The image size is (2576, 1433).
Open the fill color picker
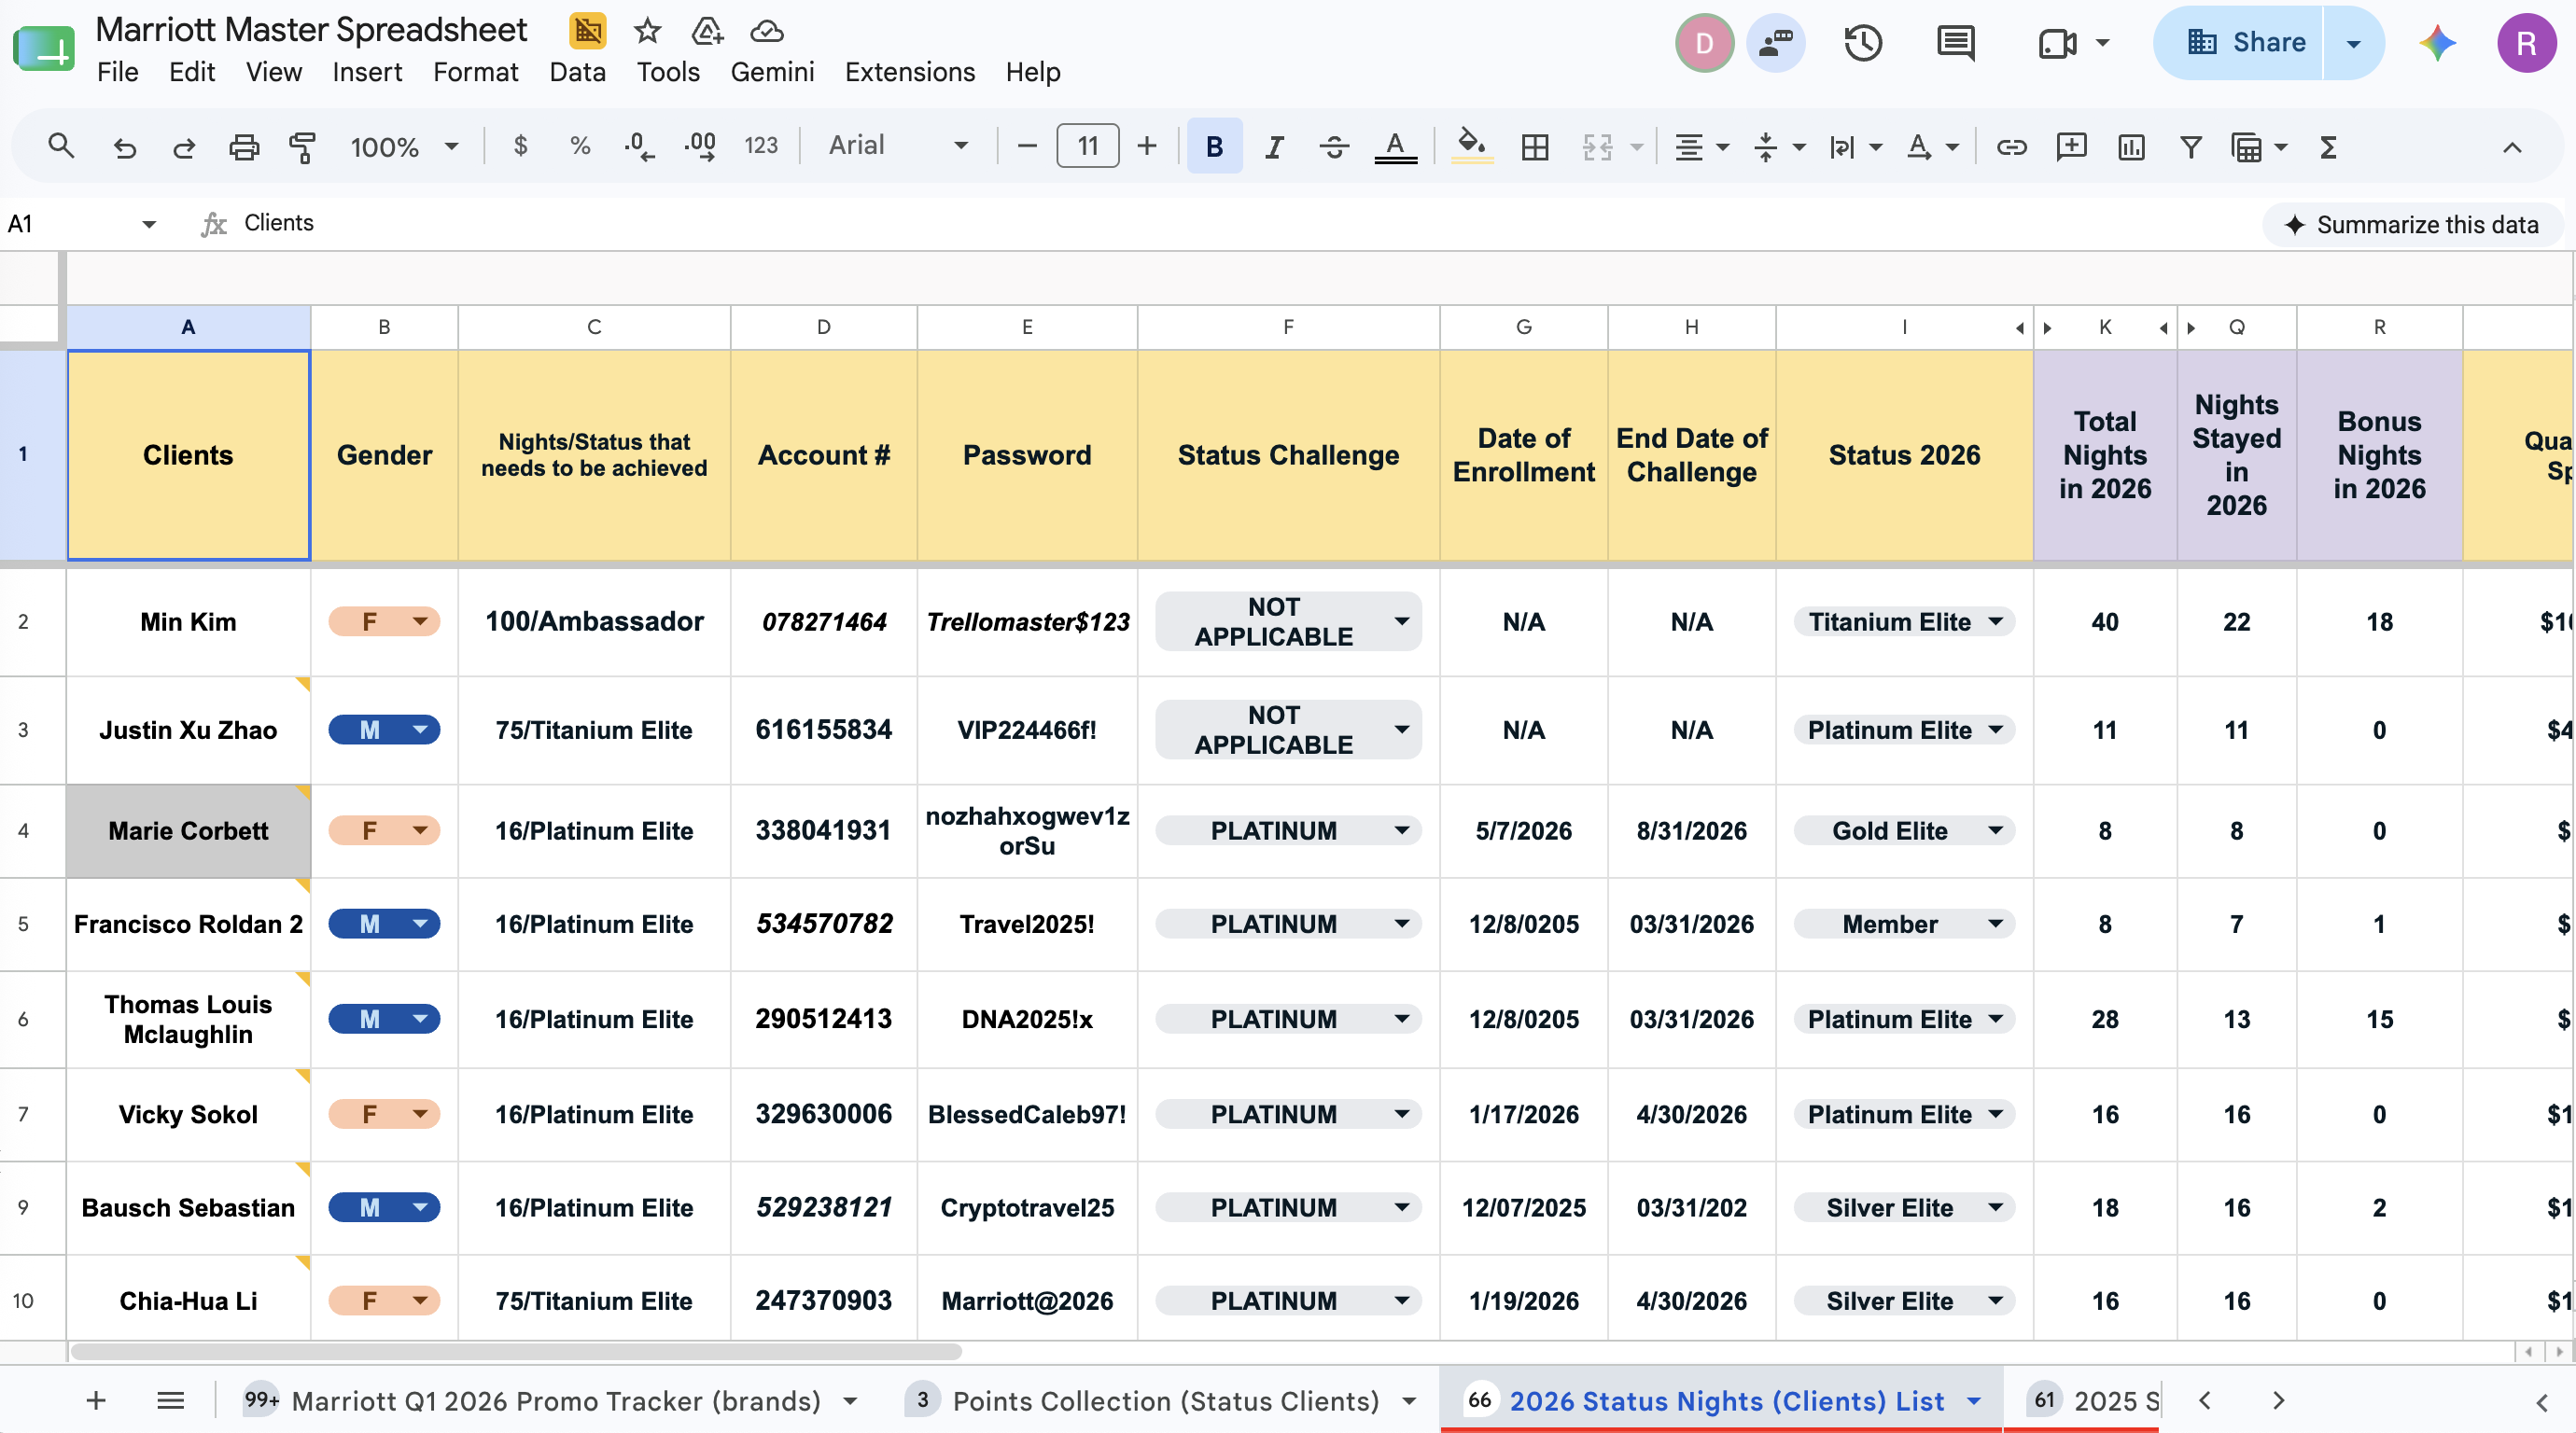coord(1472,146)
